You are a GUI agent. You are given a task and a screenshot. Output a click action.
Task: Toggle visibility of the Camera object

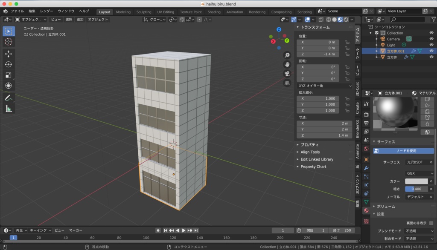(431, 39)
